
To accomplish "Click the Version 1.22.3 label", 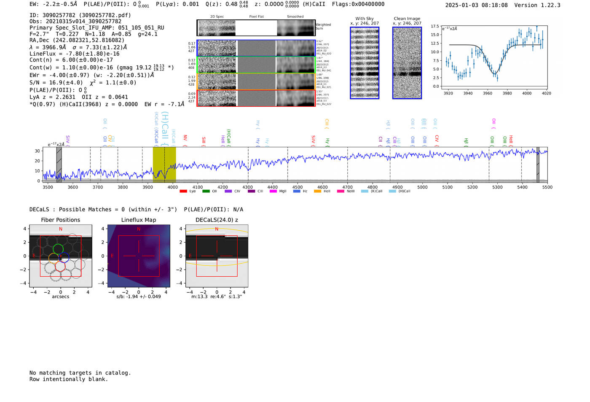I will [x=537, y=5].
